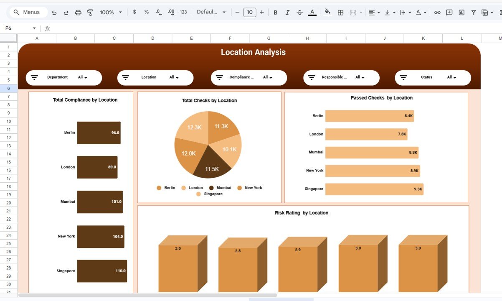Apply strikethrough formatting to the selection
502x301 pixels.
(x=299, y=12)
